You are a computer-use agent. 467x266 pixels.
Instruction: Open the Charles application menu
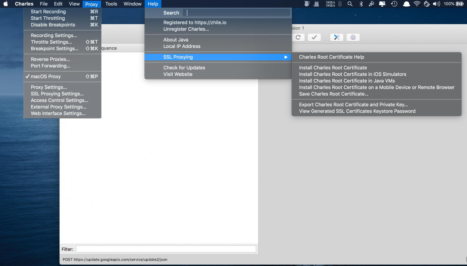point(24,4)
